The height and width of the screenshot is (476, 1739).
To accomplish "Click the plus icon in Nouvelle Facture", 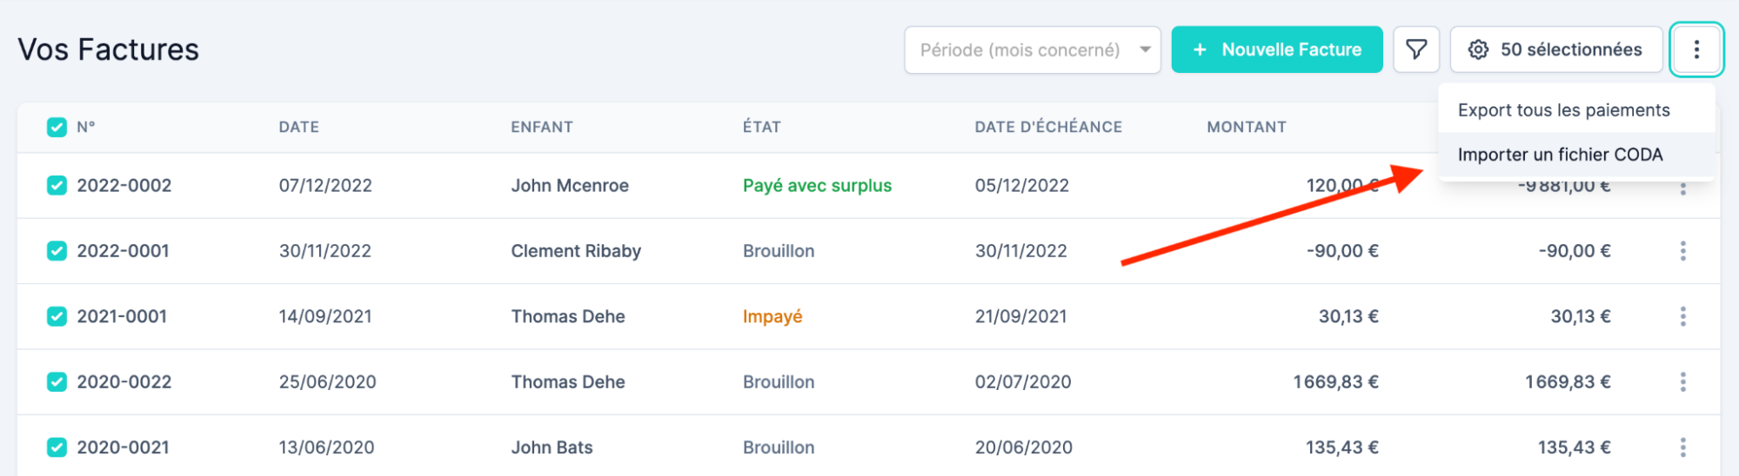I will click(1200, 50).
